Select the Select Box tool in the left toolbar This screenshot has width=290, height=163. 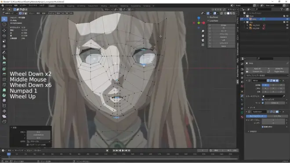4,19
